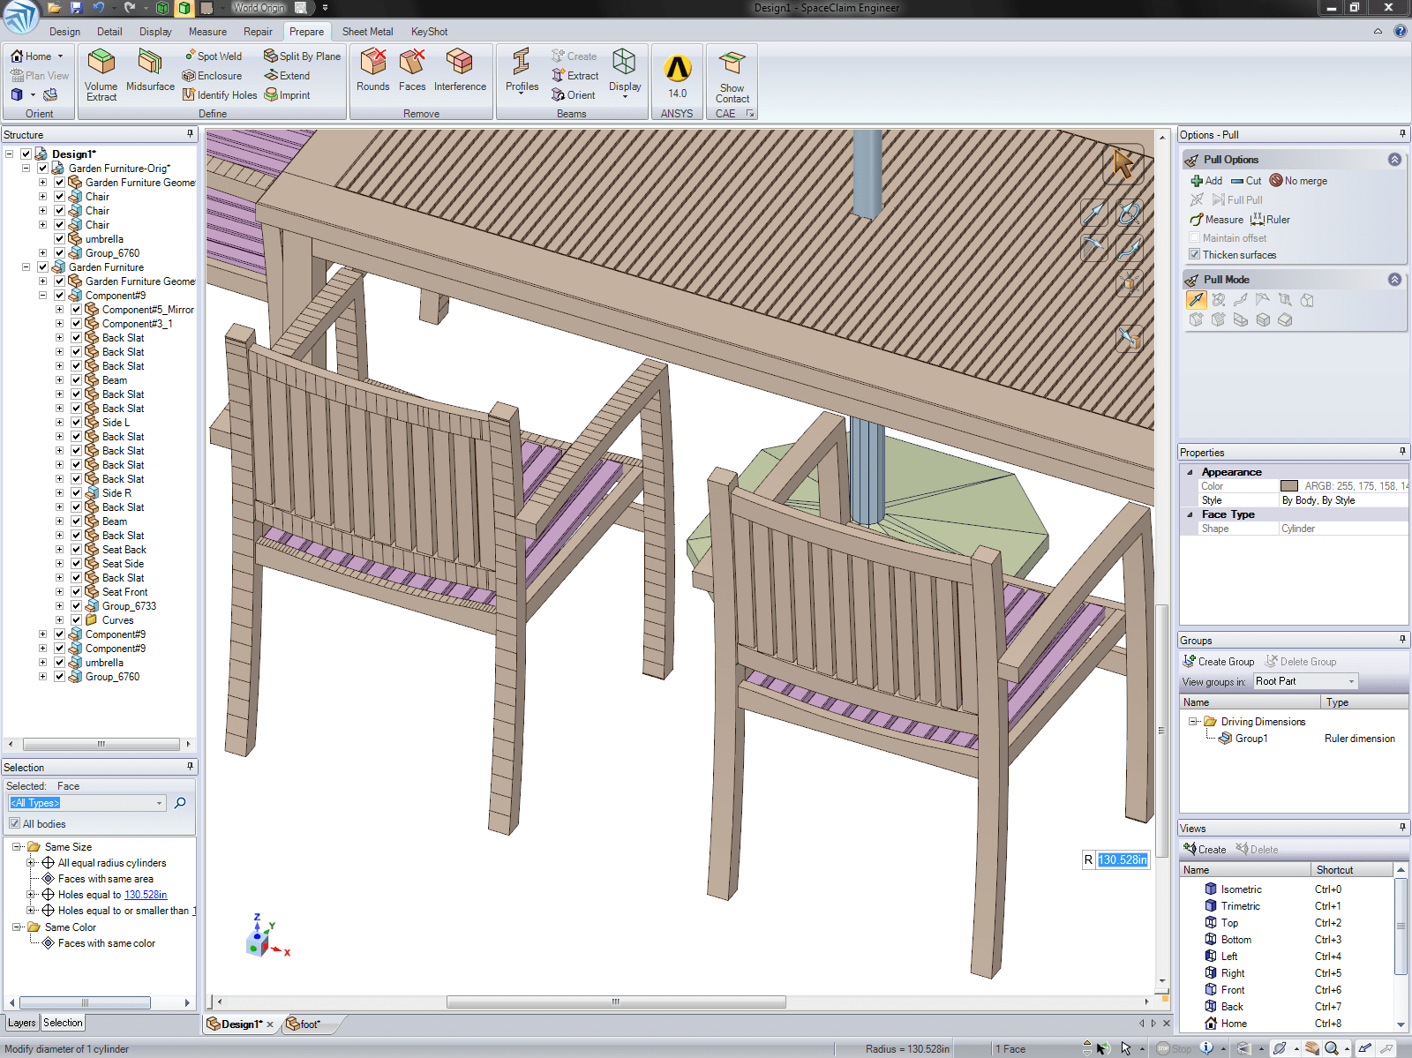Screen dimensions: 1412x1058
Task: Uncheck the All bodies checkbox
Action: click(x=14, y=824)
